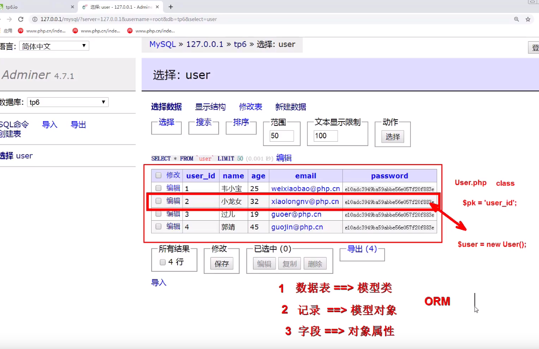This screenshot has width=539, height=349.
Task: Check the row checkbox for 小龙女
Action: click(x=158, y=201)
